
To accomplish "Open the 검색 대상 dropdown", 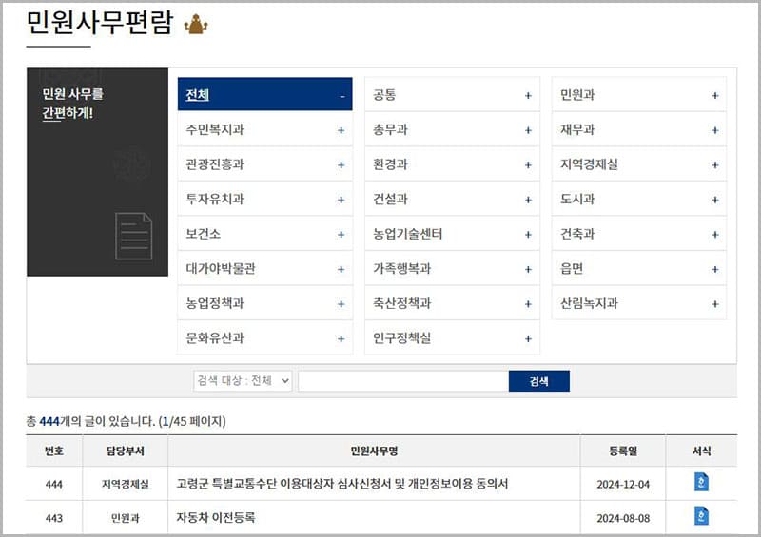I will [243, 381].
